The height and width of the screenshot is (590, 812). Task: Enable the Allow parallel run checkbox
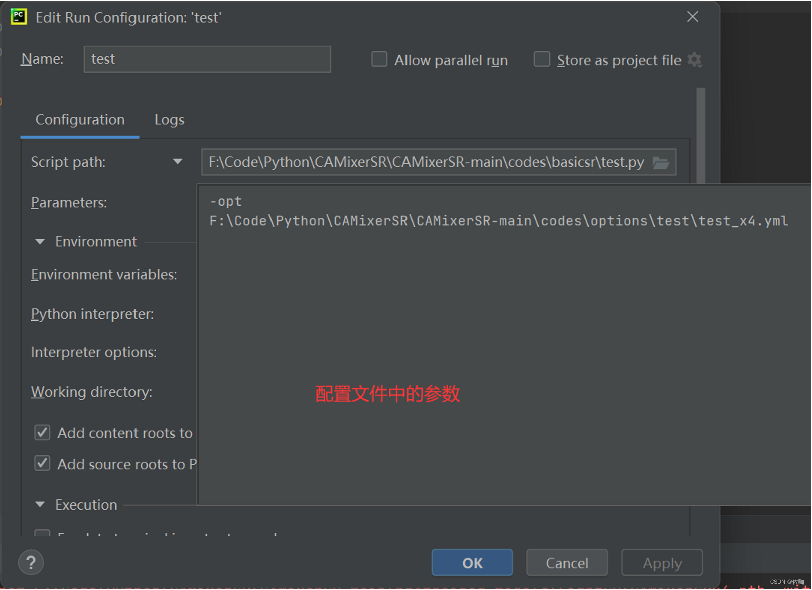point(379,59)
